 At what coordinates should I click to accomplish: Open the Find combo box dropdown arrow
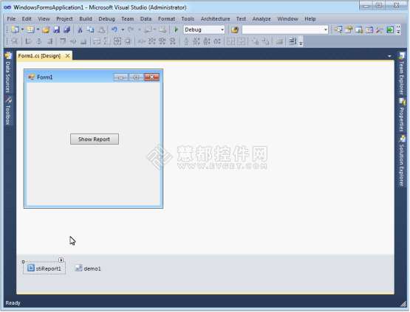[325, 30]
